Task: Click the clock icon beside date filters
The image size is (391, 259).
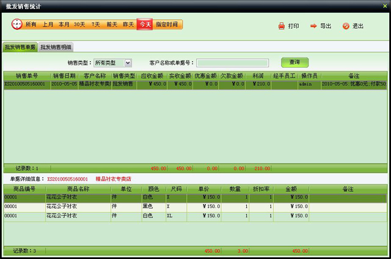Action: click(x=16, y=24)
